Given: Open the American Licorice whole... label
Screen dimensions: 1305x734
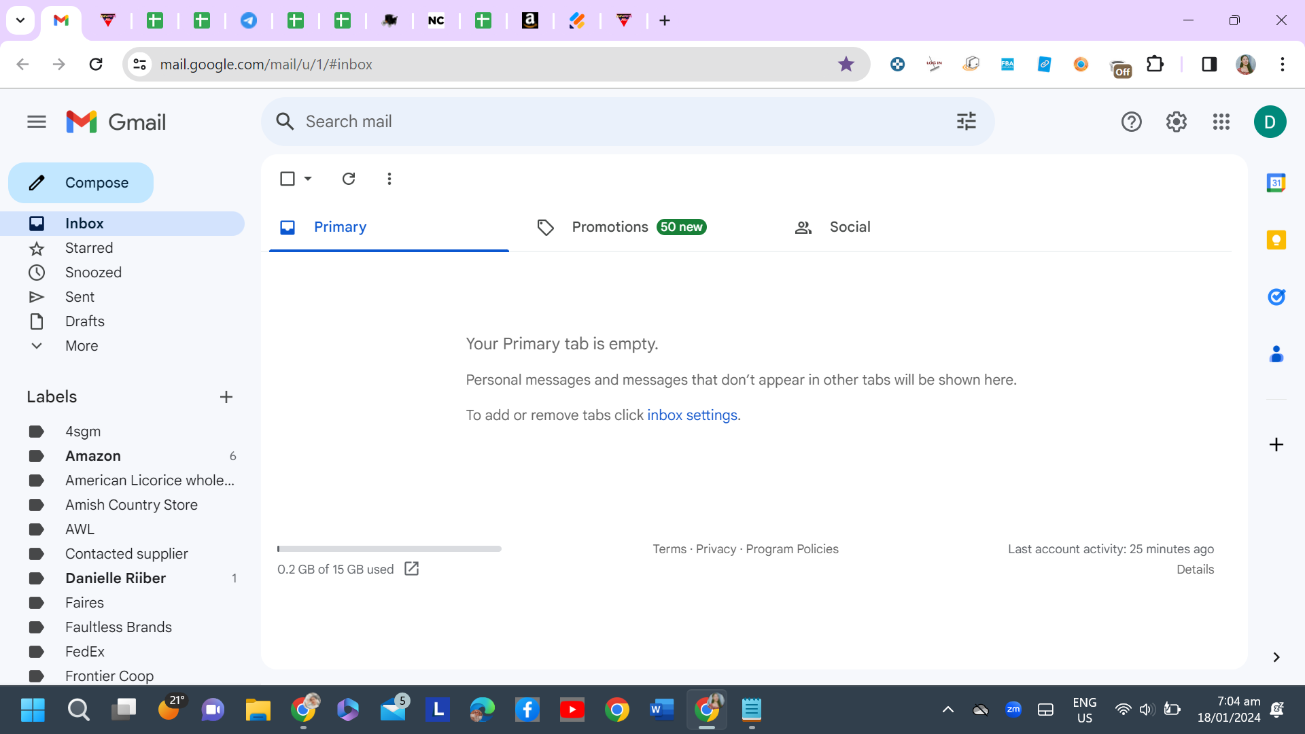Looking at the screenshot, I should [122, 480].
